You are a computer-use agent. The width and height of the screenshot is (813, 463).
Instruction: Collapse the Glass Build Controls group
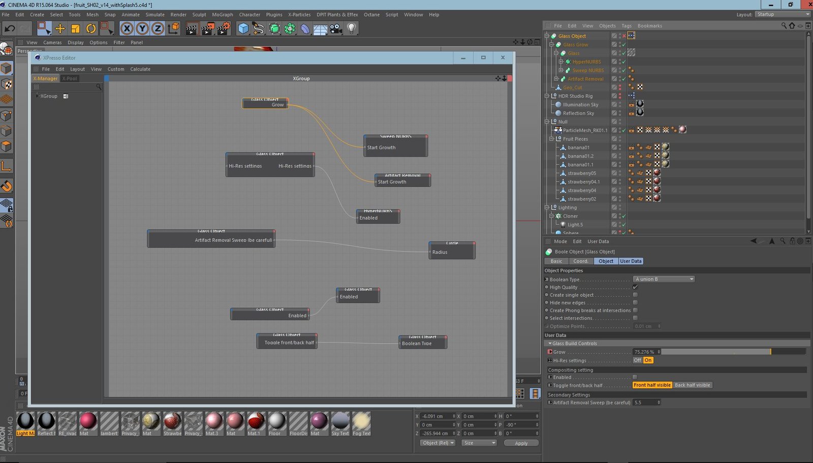(x=550, y=344)
